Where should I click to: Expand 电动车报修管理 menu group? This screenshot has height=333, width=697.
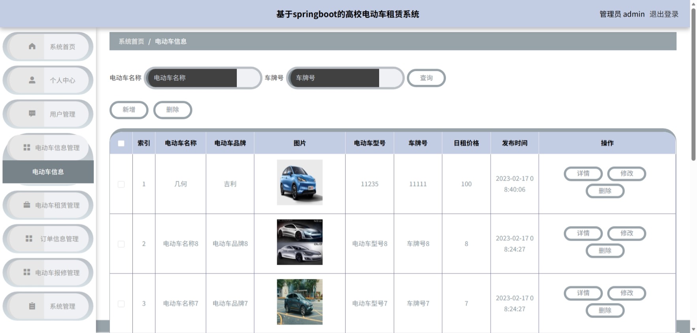click(x=48, y=273)
